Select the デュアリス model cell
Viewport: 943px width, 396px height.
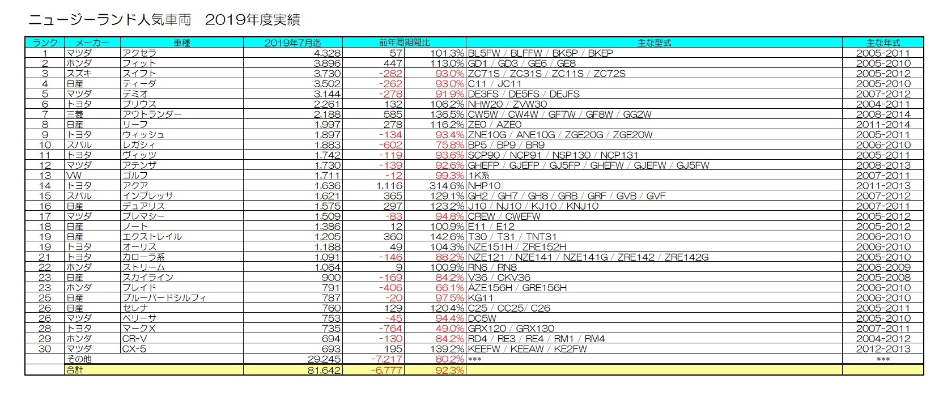pyautogui.click(x=182, y=206)
